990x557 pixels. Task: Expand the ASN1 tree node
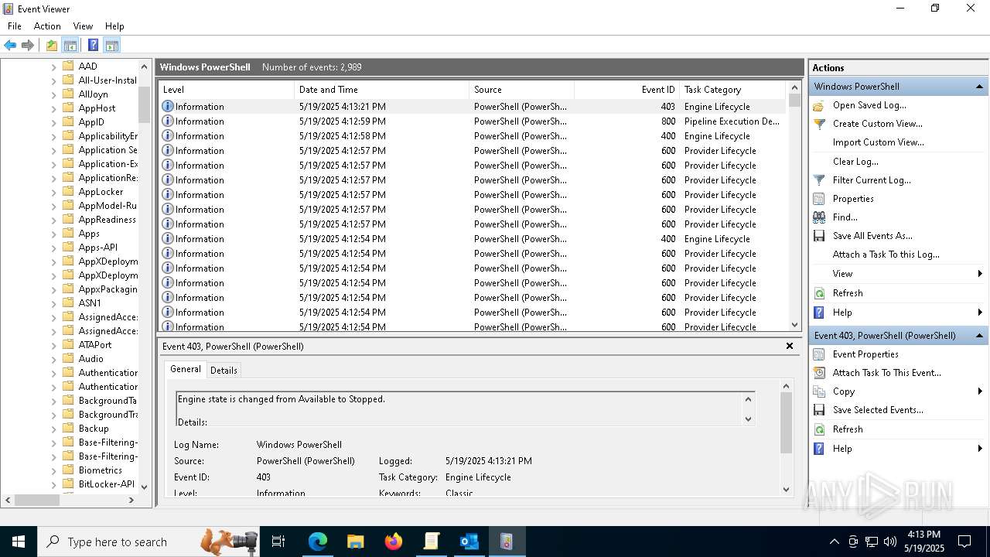coord(53,303)
